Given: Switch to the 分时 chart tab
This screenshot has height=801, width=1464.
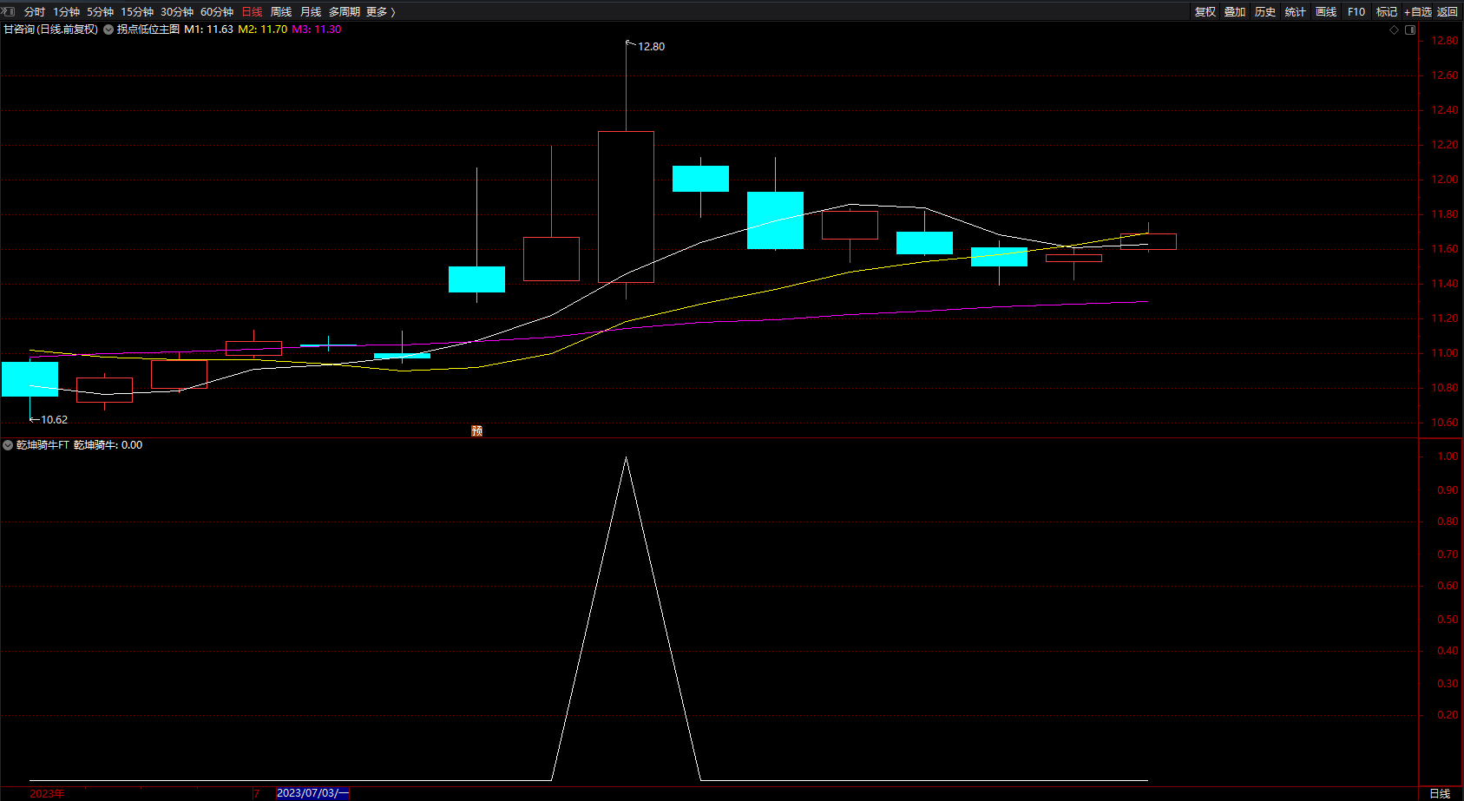Looking at the screenshot, I should coord(35,11).
